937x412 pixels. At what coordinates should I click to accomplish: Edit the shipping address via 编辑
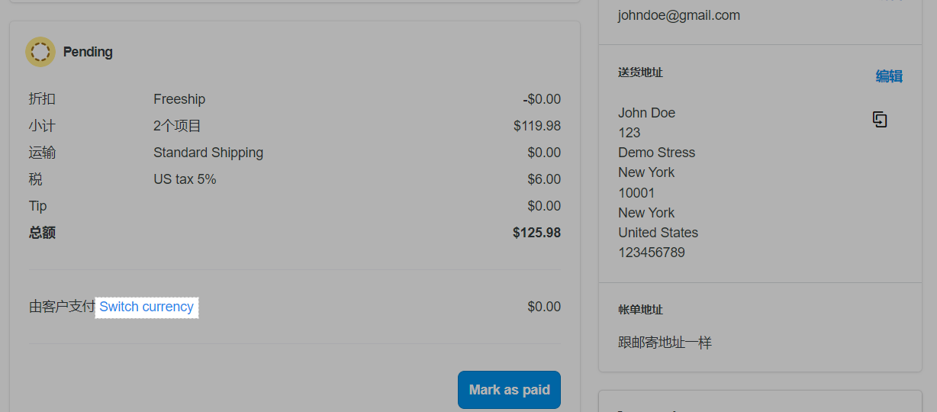coord(889,76)
